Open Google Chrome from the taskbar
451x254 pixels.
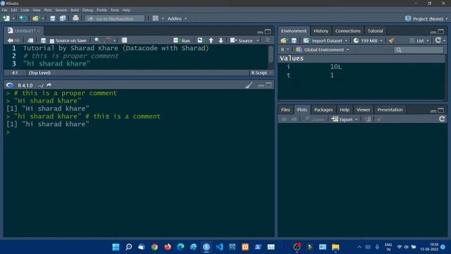[x=155, y=247]
